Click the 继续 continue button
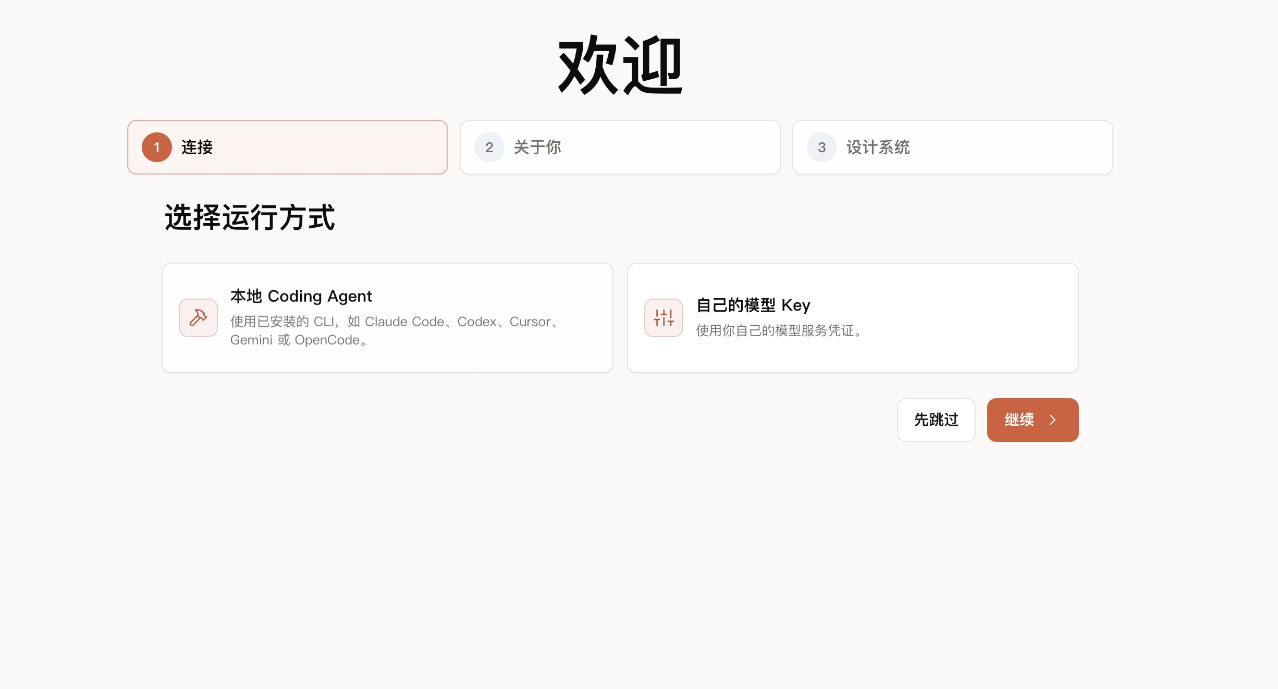This screenshot has height=689, width=1278. click(1033, 420)
